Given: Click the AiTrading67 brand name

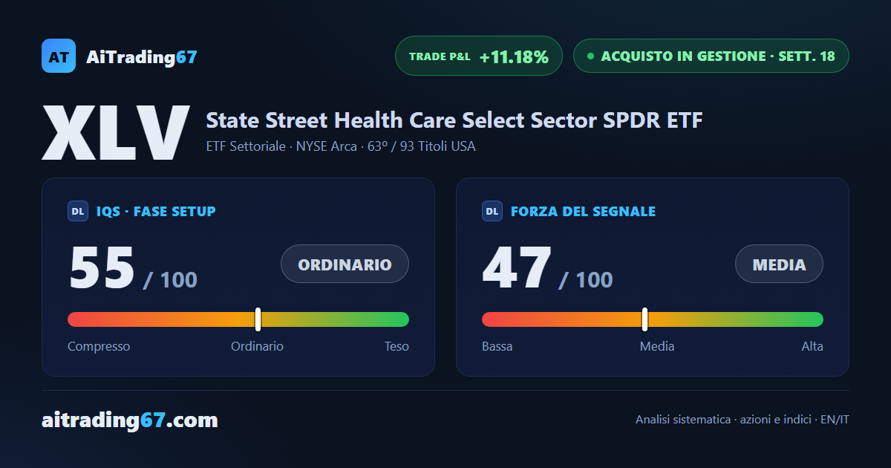Looking at the screenshot, I should (x=142, y=56).
